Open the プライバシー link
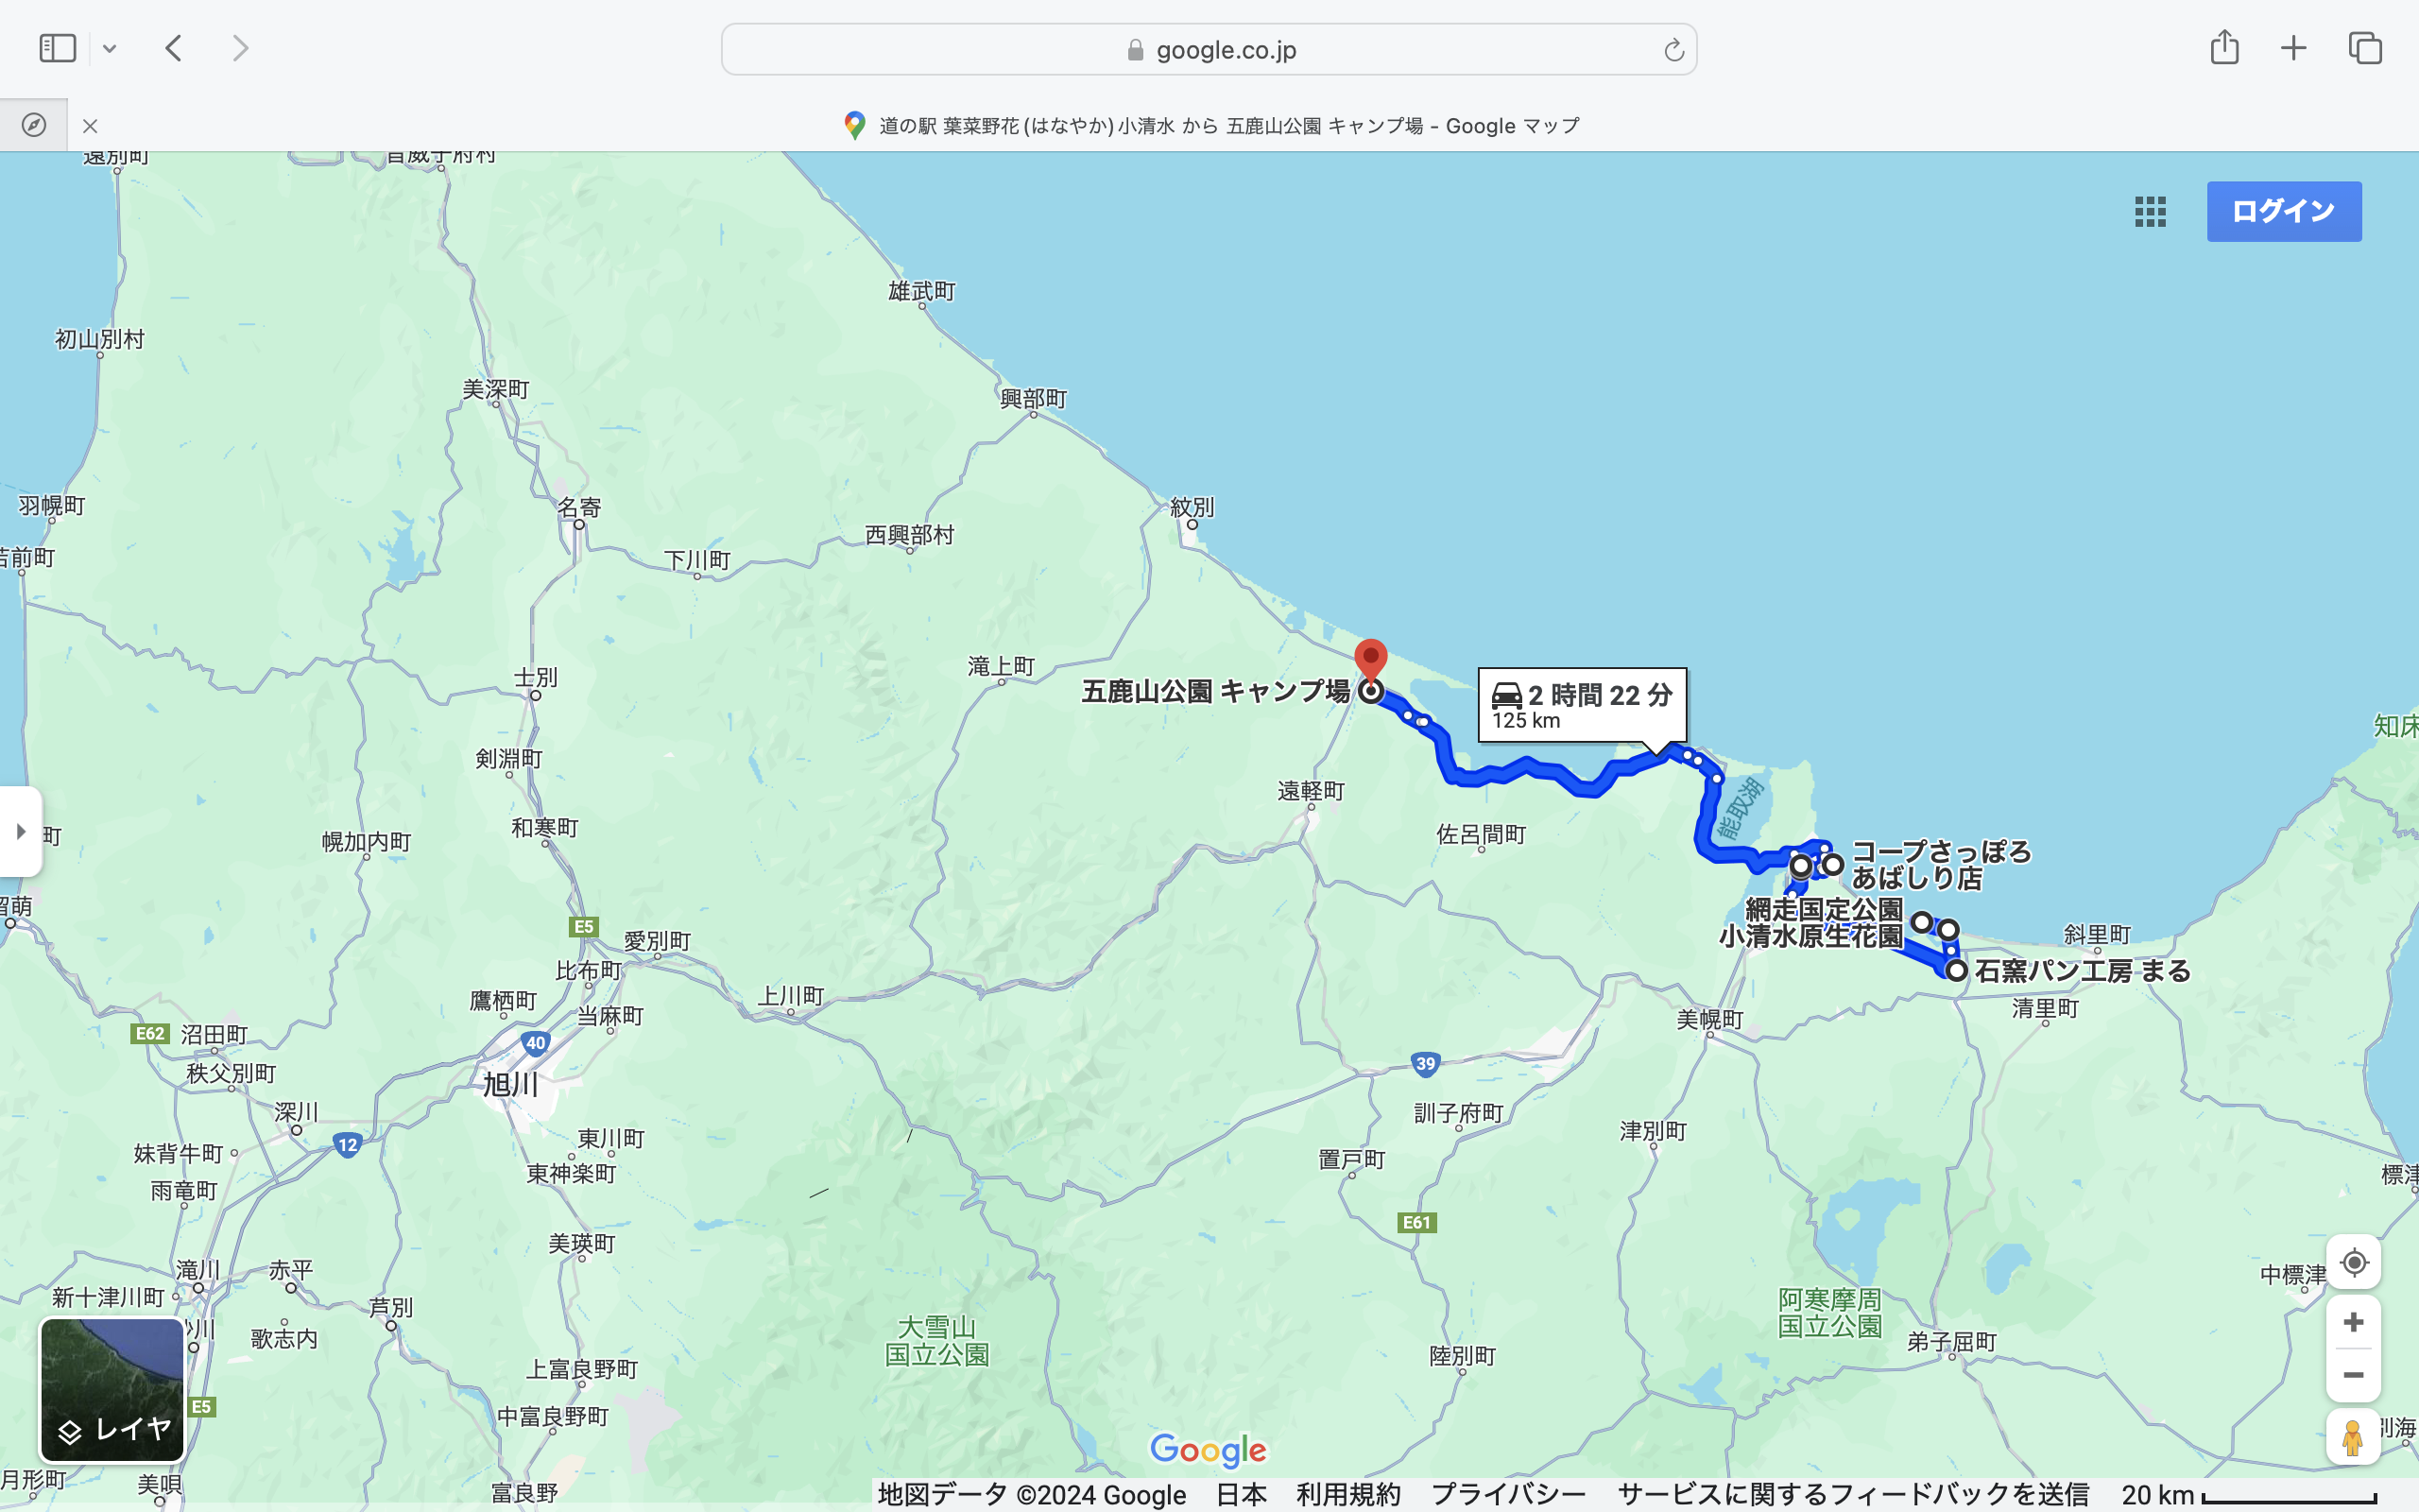 (1507, 1494)
